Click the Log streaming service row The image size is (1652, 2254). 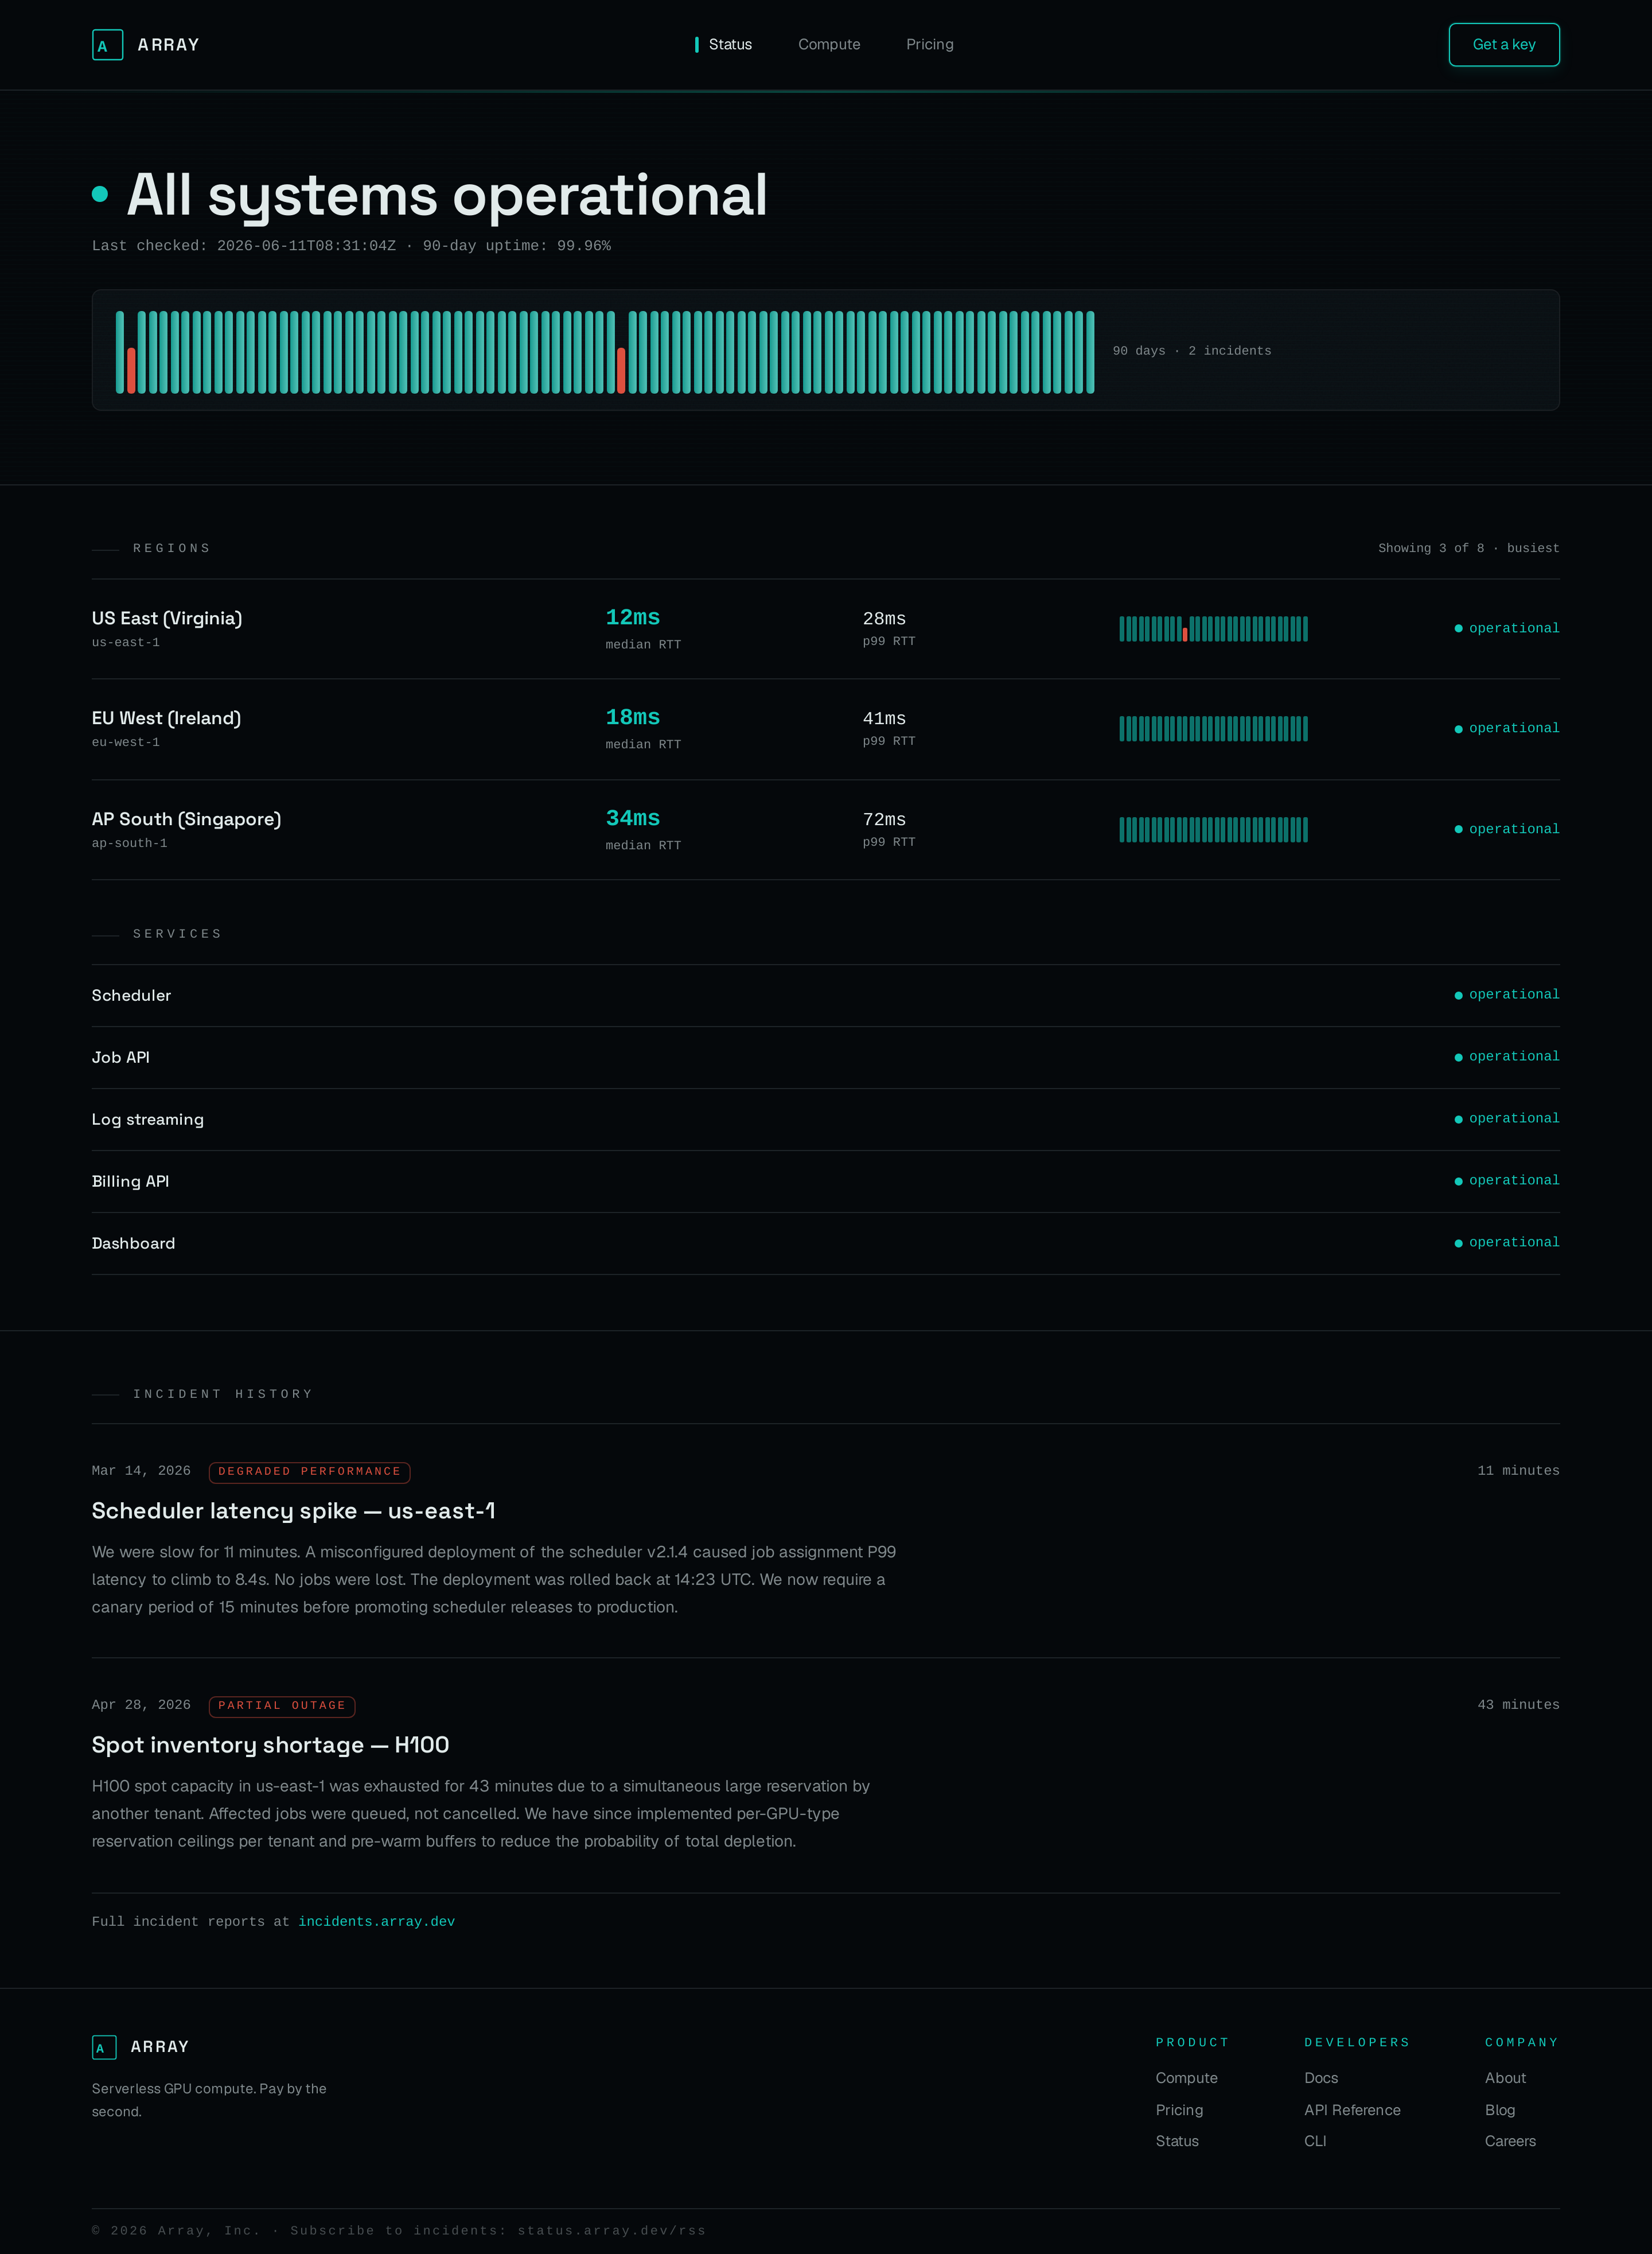click(826, 1120)
